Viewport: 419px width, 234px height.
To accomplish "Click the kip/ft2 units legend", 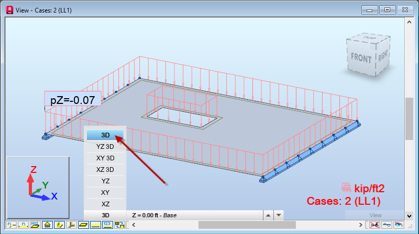I will tap(369, 189).
